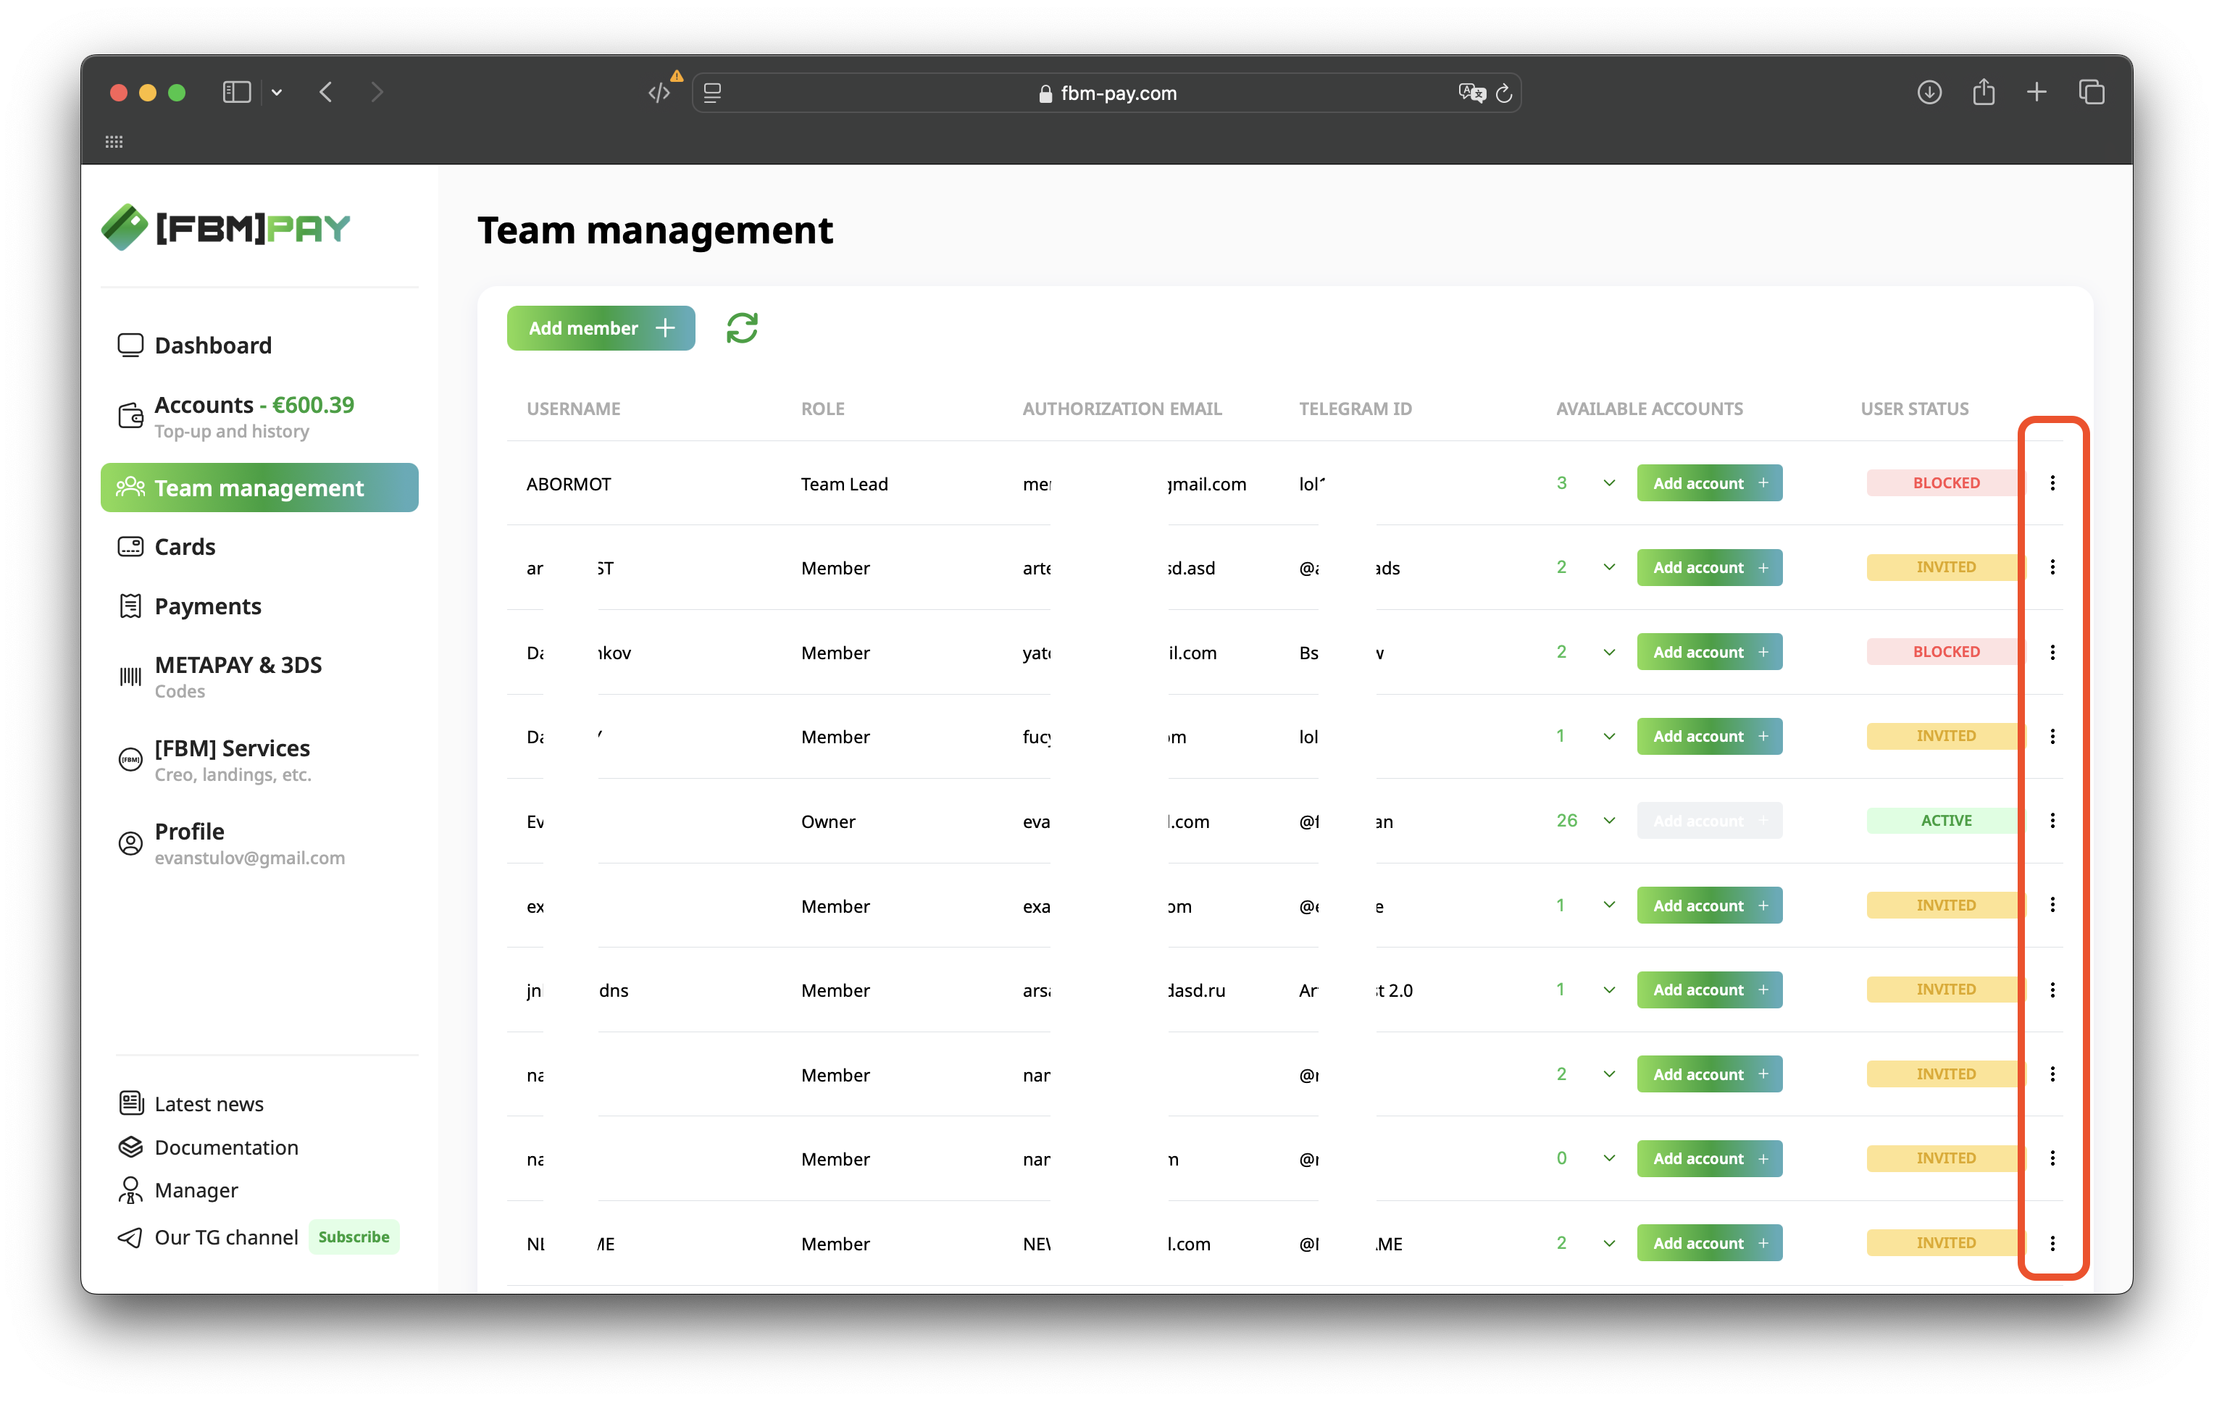Click Safari's page reload icon
This screenshot has height=1401, width=2214.
pyautogui.click(x=1504, y=93)
